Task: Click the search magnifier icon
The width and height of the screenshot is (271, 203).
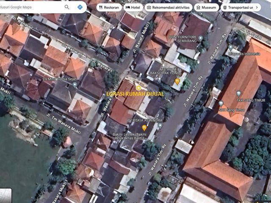Action: pos(67,7)
